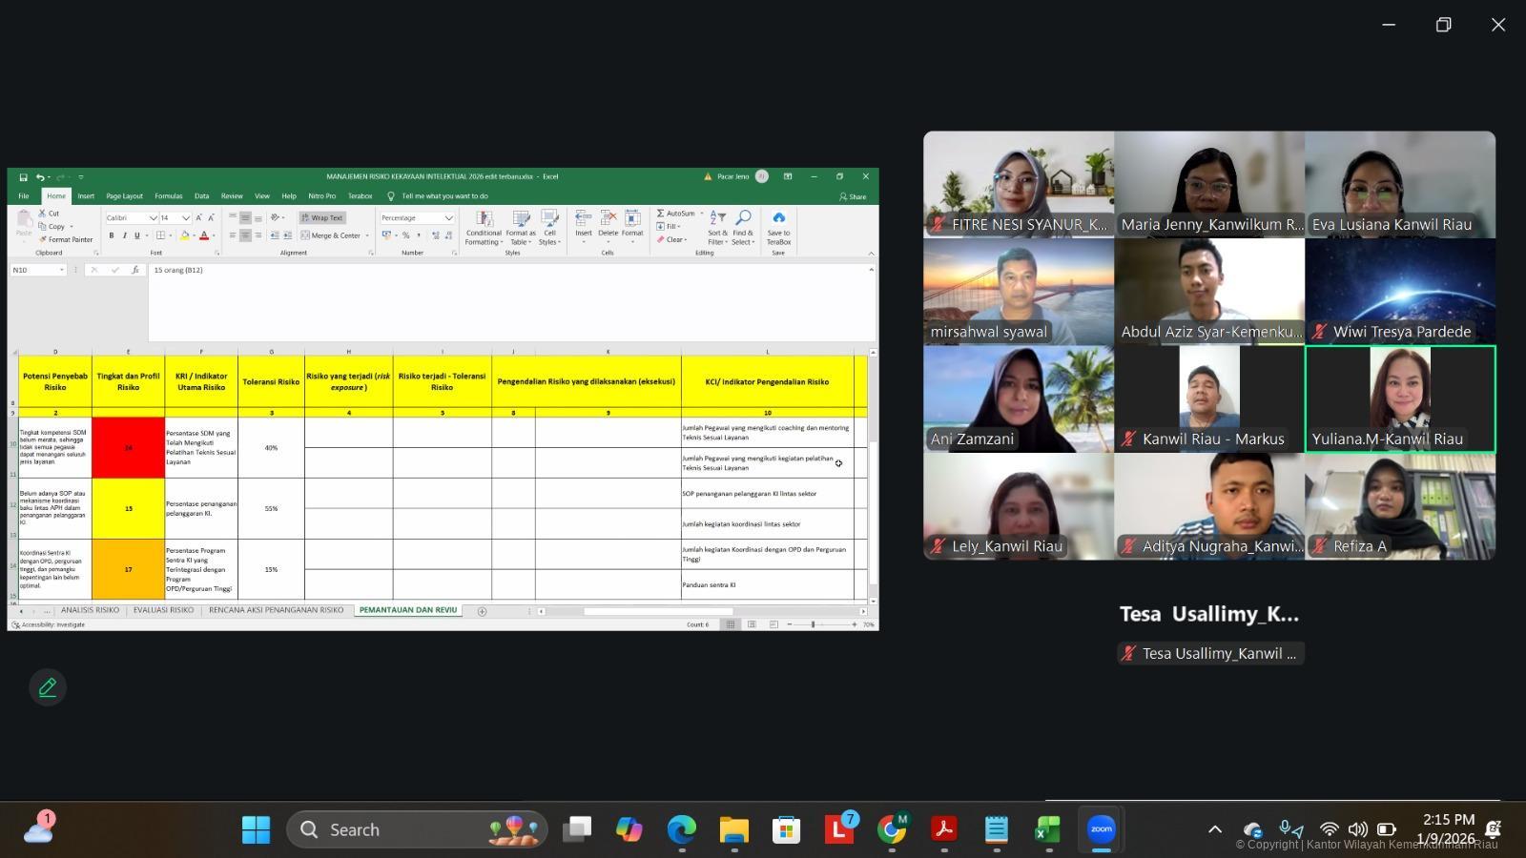Click the Save to TeraBox cloud icon
The image size is (1526, 858).
click(x=778, y=218)
